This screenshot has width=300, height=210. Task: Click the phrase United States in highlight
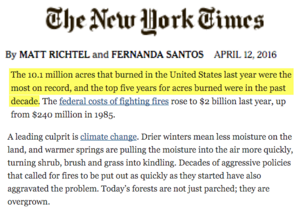coord(195,75)
